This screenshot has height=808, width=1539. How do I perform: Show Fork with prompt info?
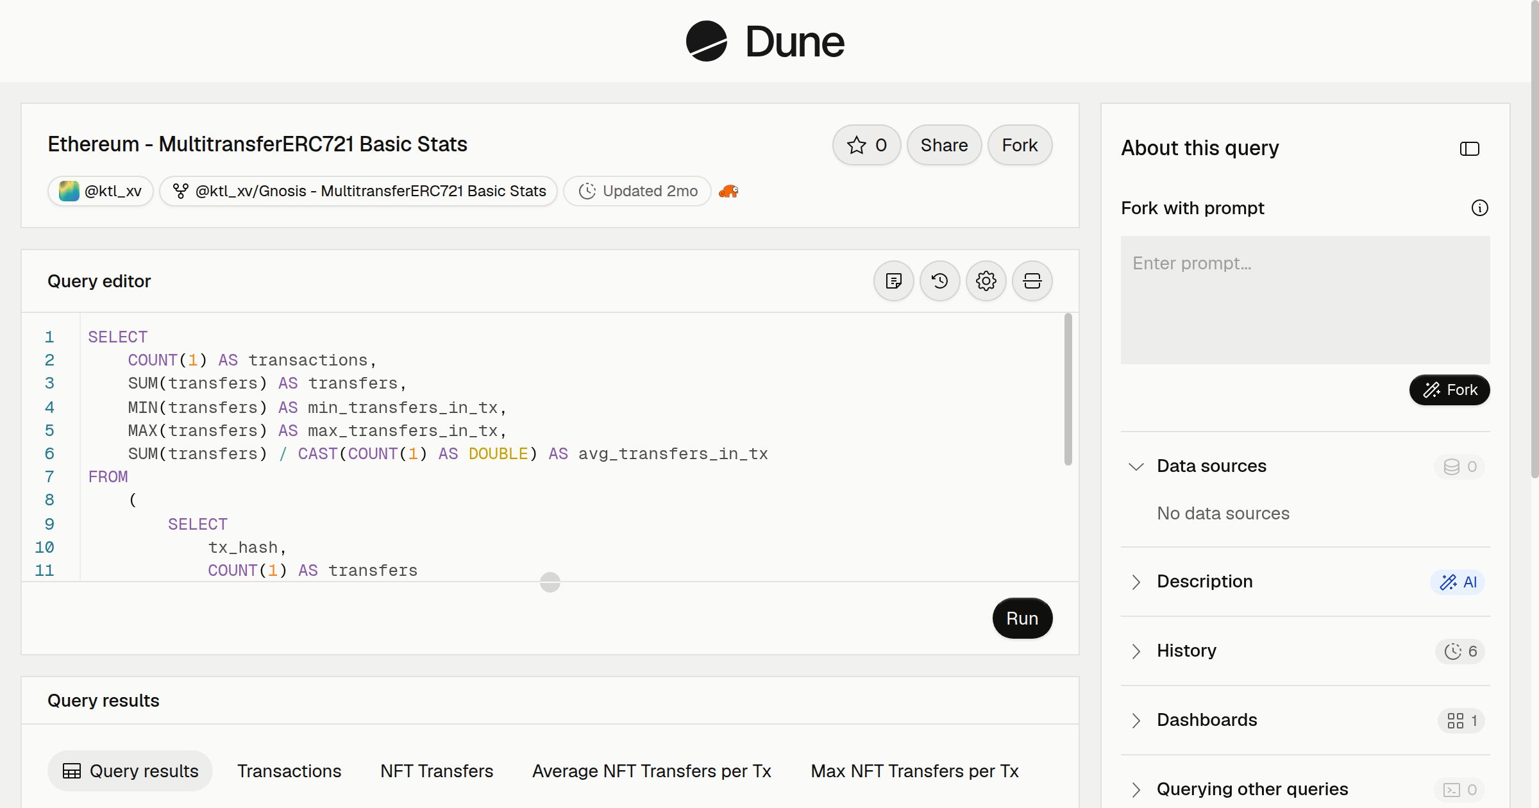click(1480, 208)
